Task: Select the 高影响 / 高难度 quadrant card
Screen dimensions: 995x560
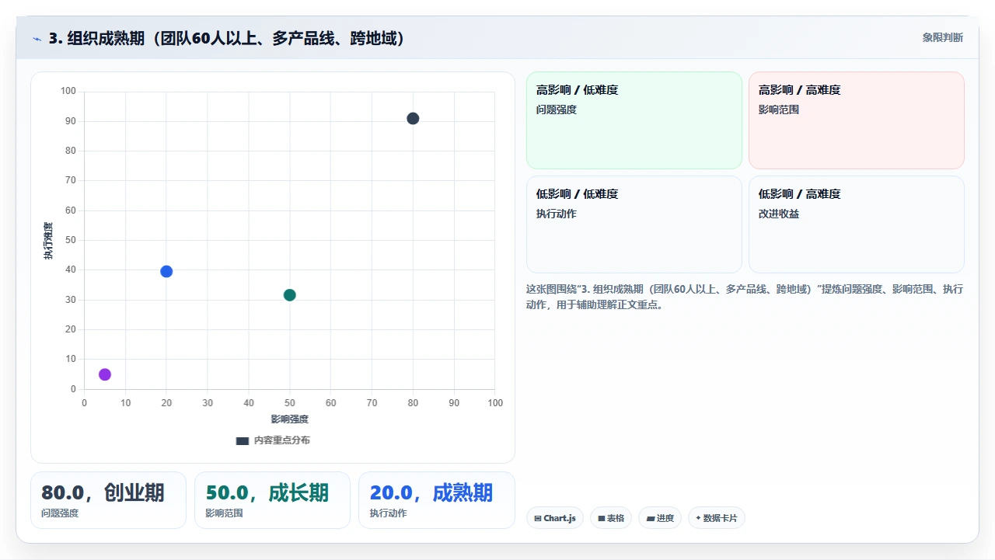Action: (857, 120)
